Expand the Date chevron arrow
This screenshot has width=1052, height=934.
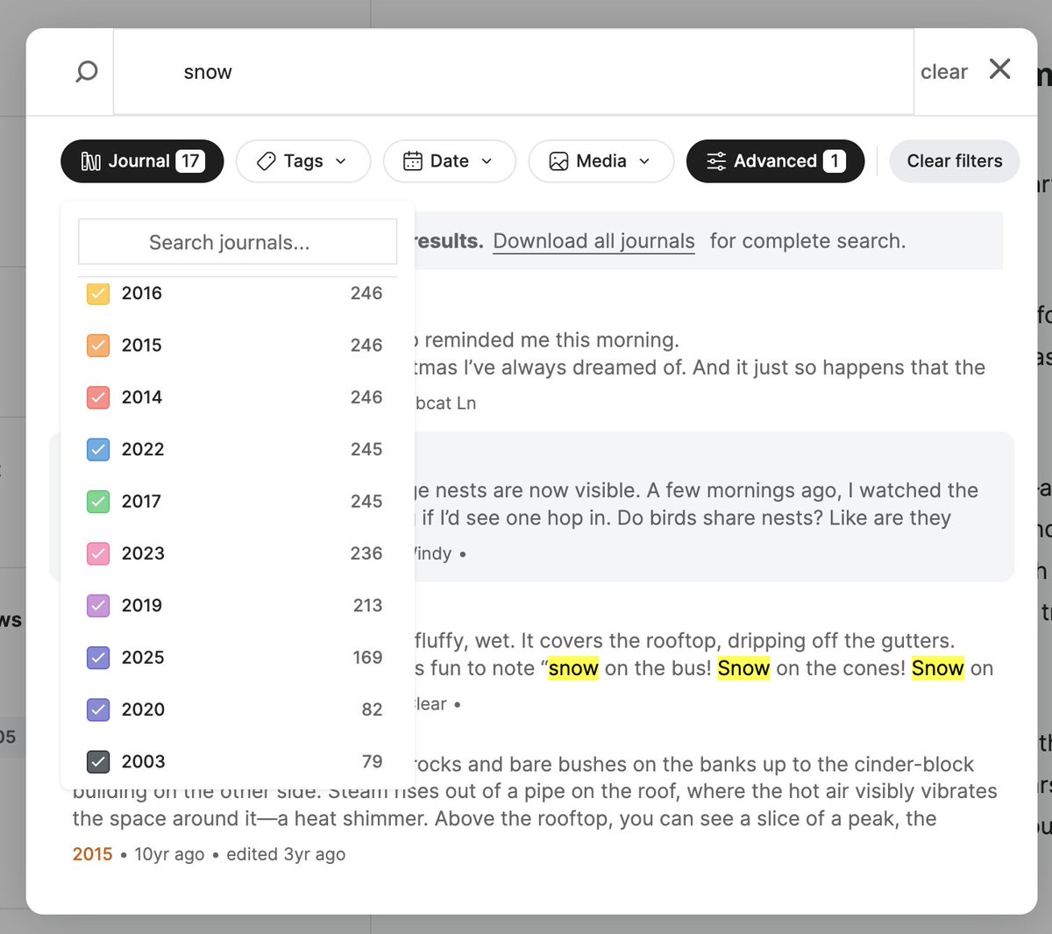(x=487, y=161)
